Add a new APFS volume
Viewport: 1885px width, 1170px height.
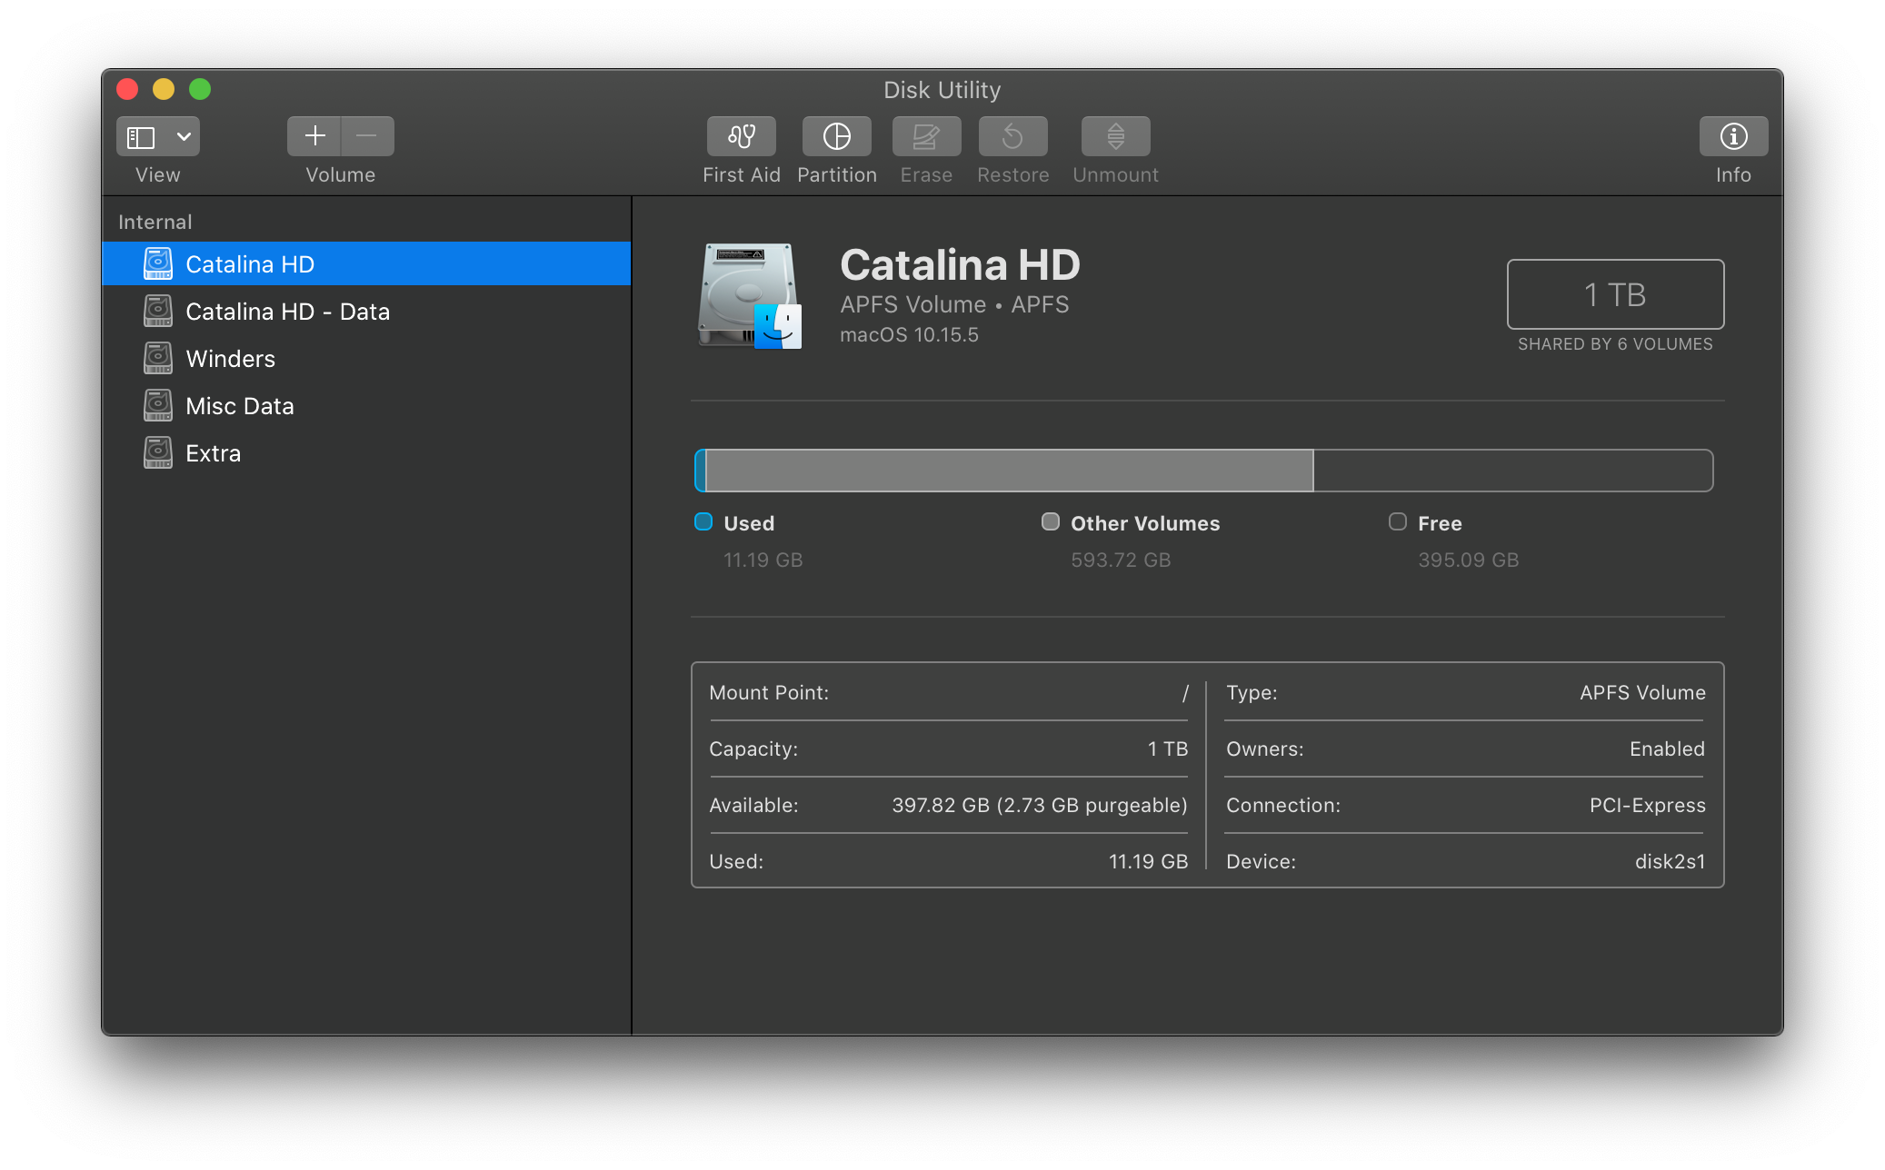pyautogui.click(x=314, y=136)
